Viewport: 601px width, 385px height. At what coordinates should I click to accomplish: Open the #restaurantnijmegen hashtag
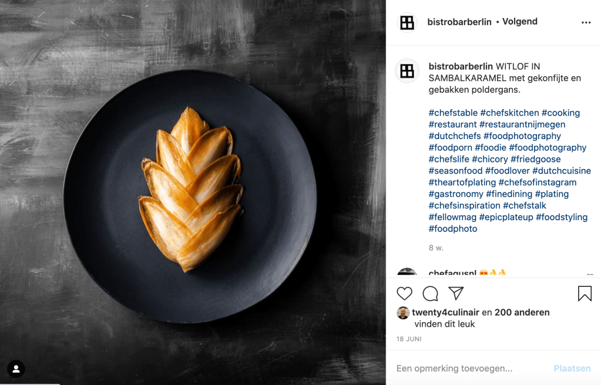(522, 124)
